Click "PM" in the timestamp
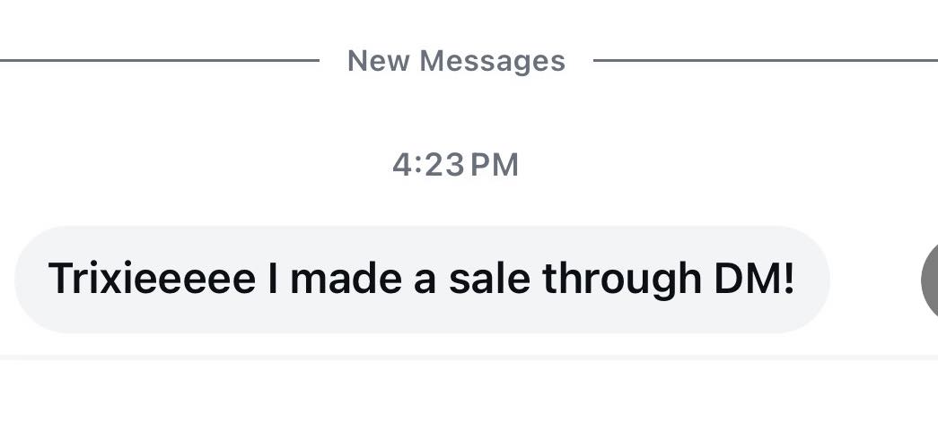 495,165
